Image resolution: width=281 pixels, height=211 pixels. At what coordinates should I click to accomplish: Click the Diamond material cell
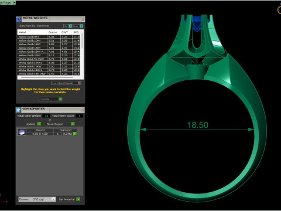(66, 130)
